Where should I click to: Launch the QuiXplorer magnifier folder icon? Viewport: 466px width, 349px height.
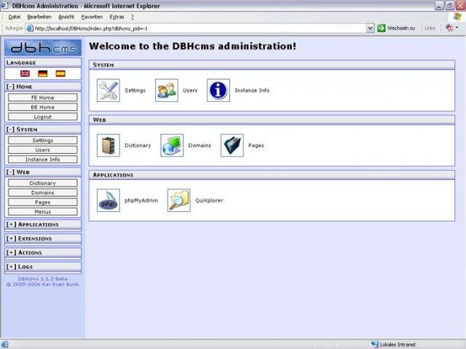(x=178, y=200)
